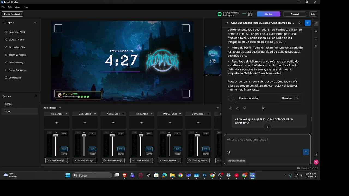This screenshot has height=196, width=349.
Task: Adjust the Animated Logo volume fader
Action: point(112,135)
